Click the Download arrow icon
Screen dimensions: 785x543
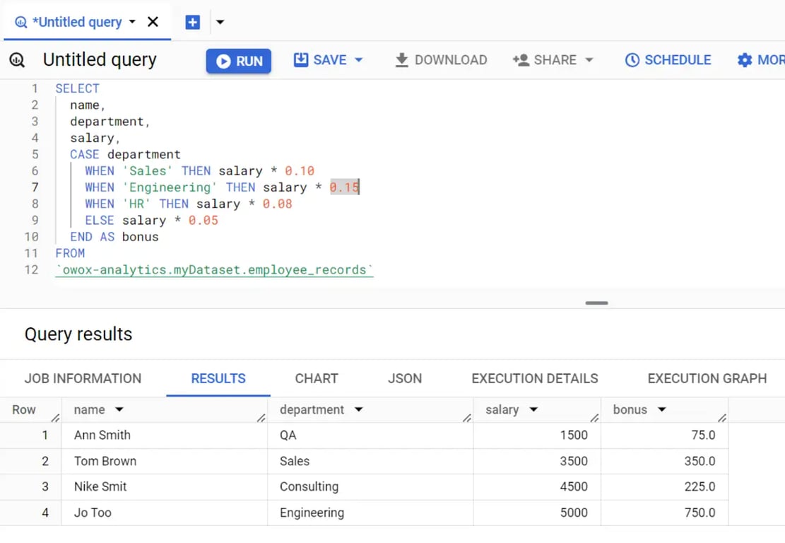coord(401,60)
